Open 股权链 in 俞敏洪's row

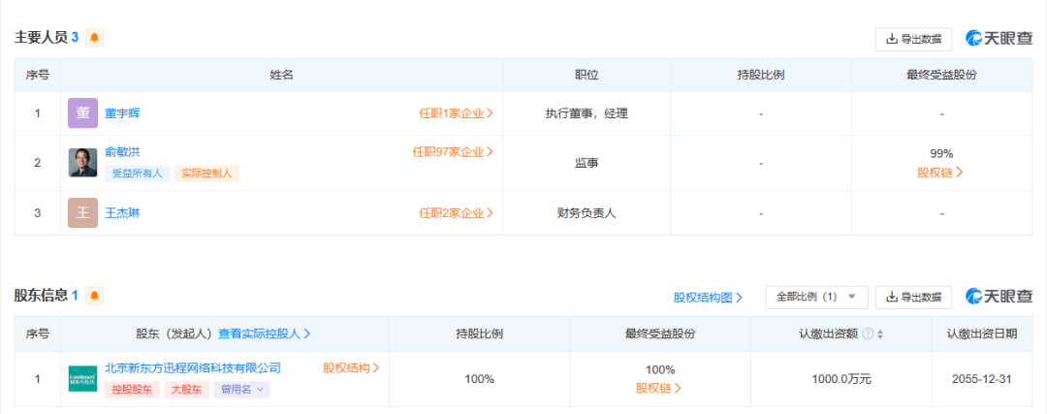tap(940, 173)
